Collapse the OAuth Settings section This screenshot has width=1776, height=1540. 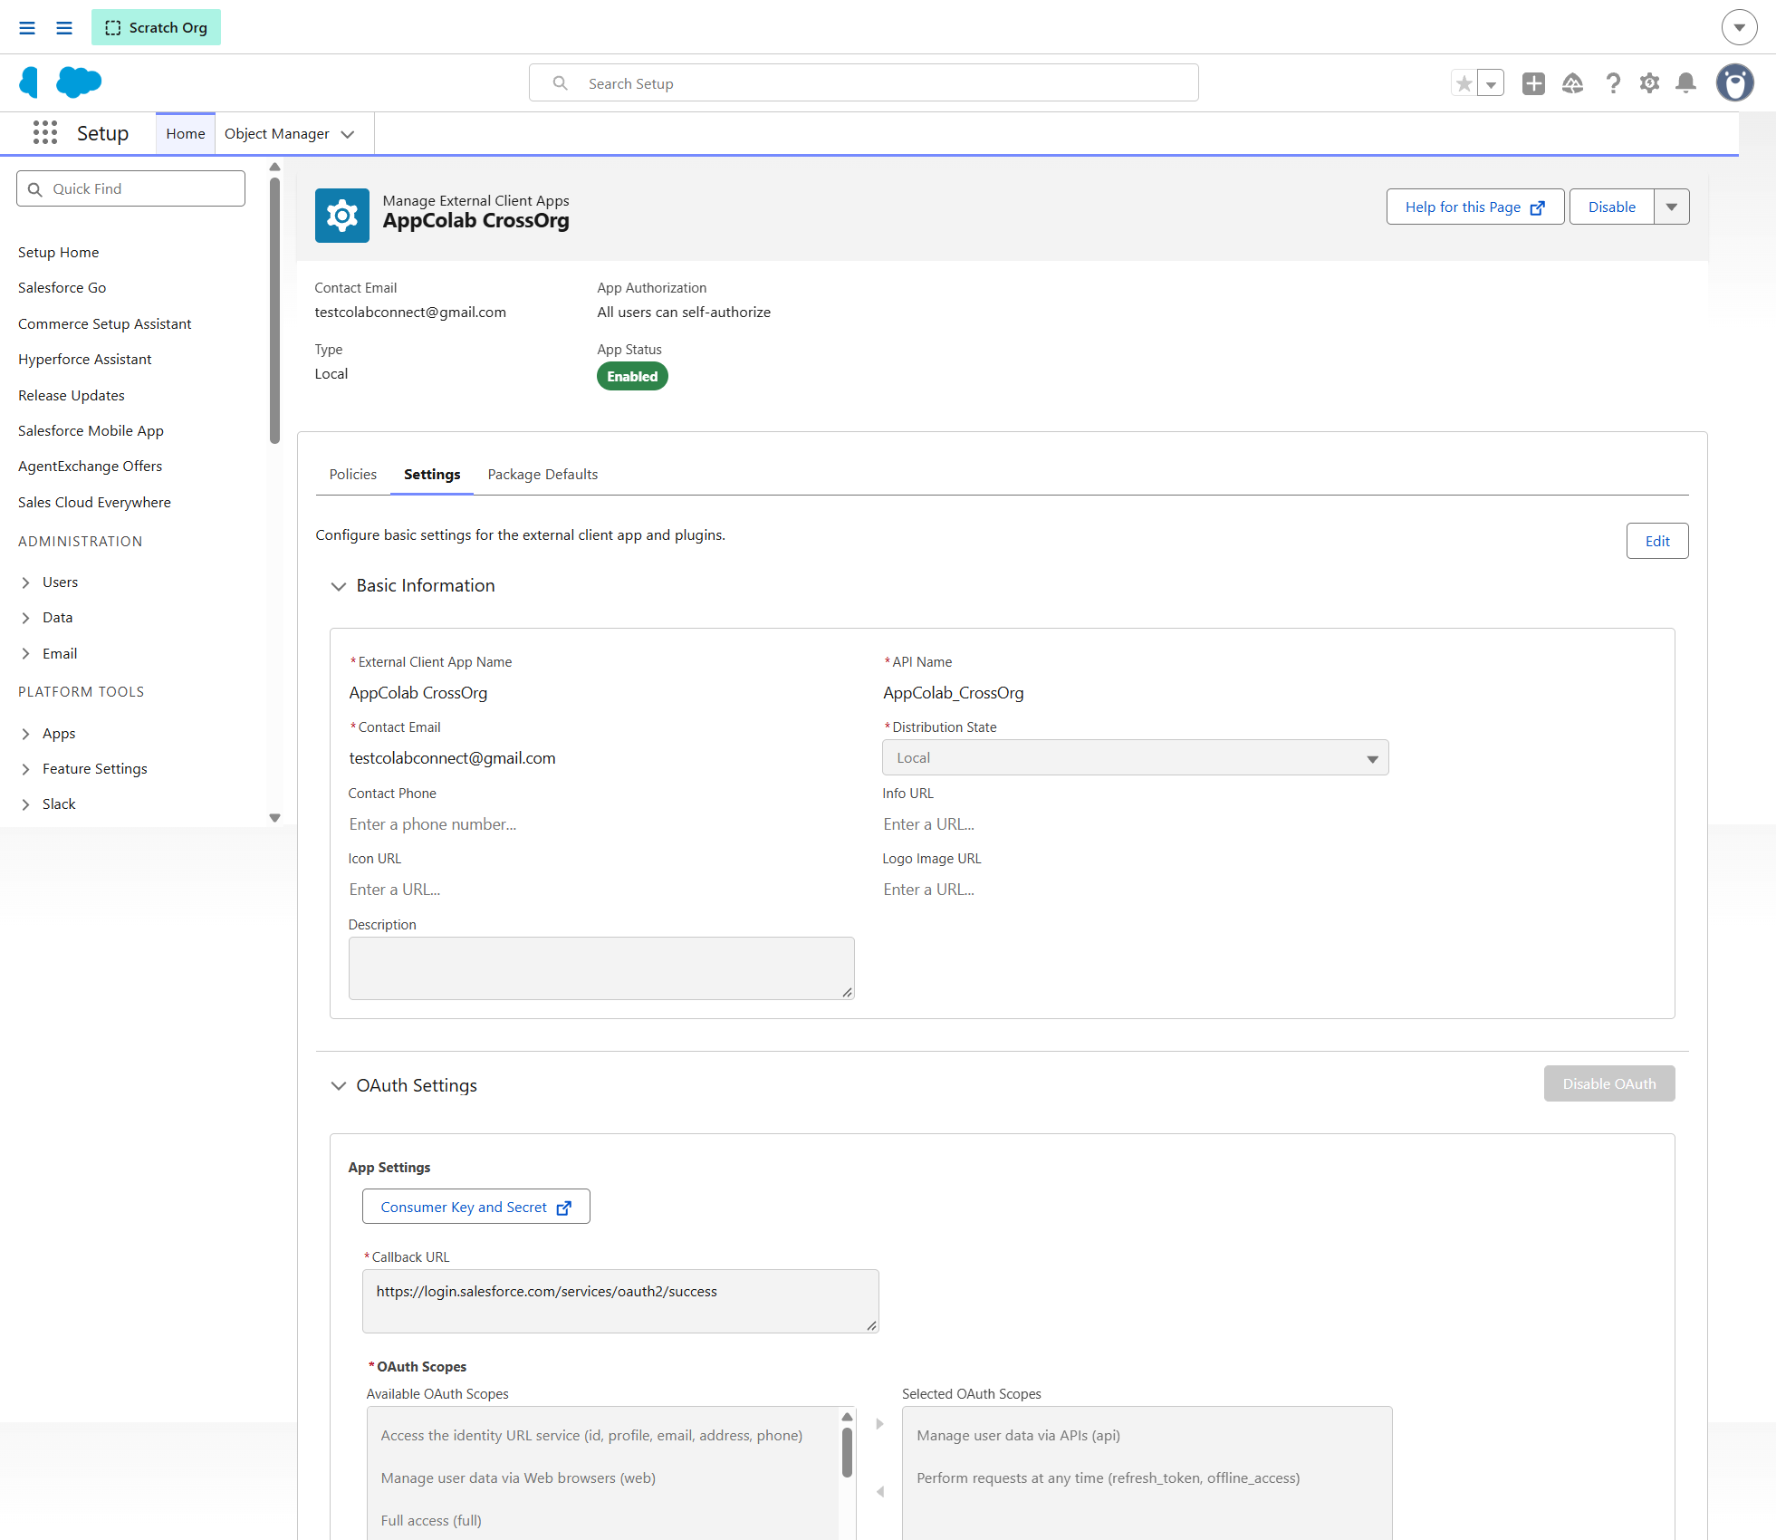pos(339,1086)
